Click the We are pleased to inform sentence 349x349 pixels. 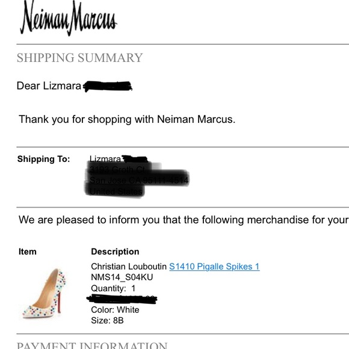(x=184, y=220)
